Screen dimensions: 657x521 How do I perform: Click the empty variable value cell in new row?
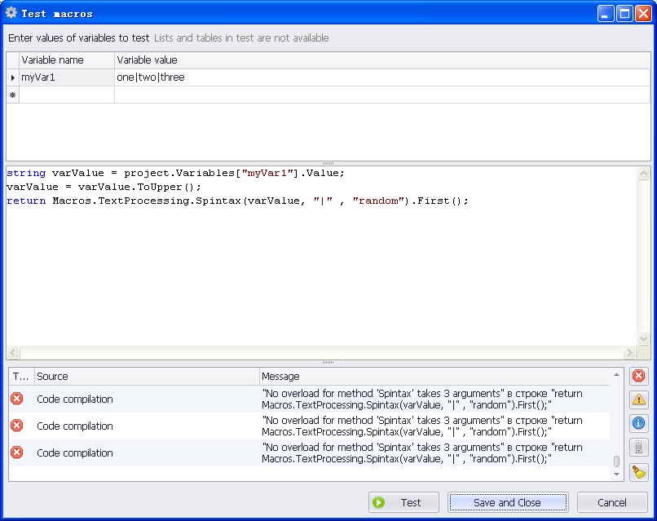382,95
